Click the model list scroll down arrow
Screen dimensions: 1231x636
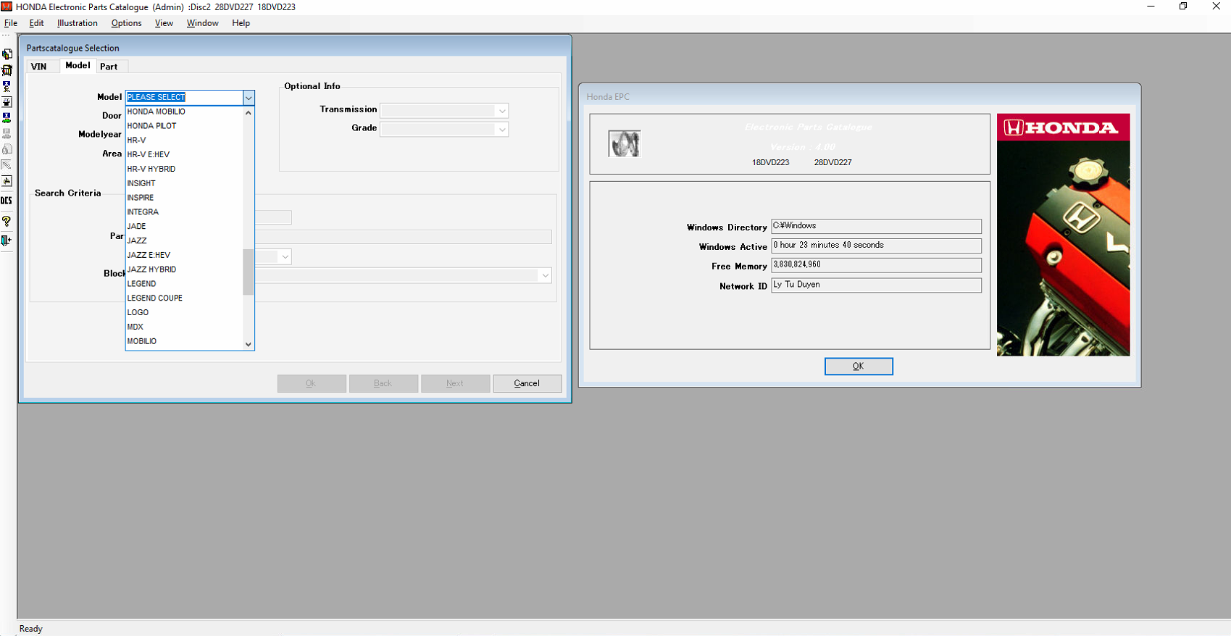pos(248,344)
